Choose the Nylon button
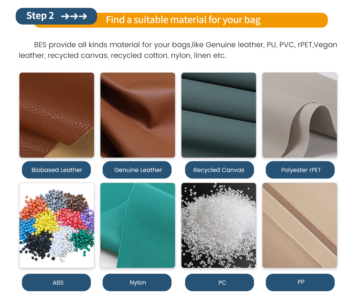Image resolution: width=354 pixels, height=306 pixels. click(x=137, y=282)
